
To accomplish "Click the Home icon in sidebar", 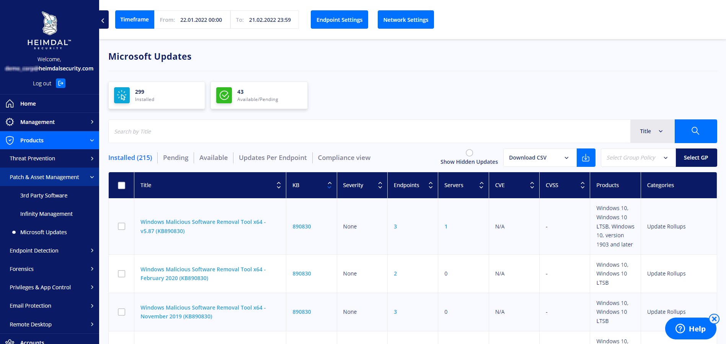I will 10,104.
